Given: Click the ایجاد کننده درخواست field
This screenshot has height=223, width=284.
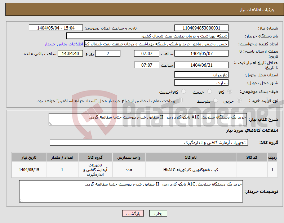Looking at the screenshot, I should pos(156,44).
